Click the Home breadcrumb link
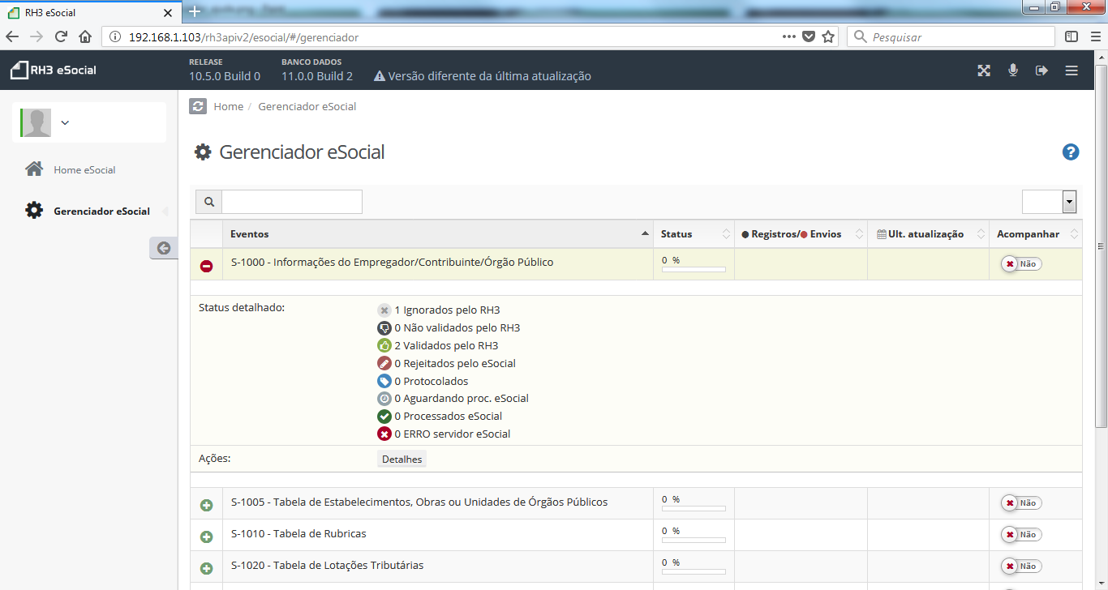 tap(228, 106)
